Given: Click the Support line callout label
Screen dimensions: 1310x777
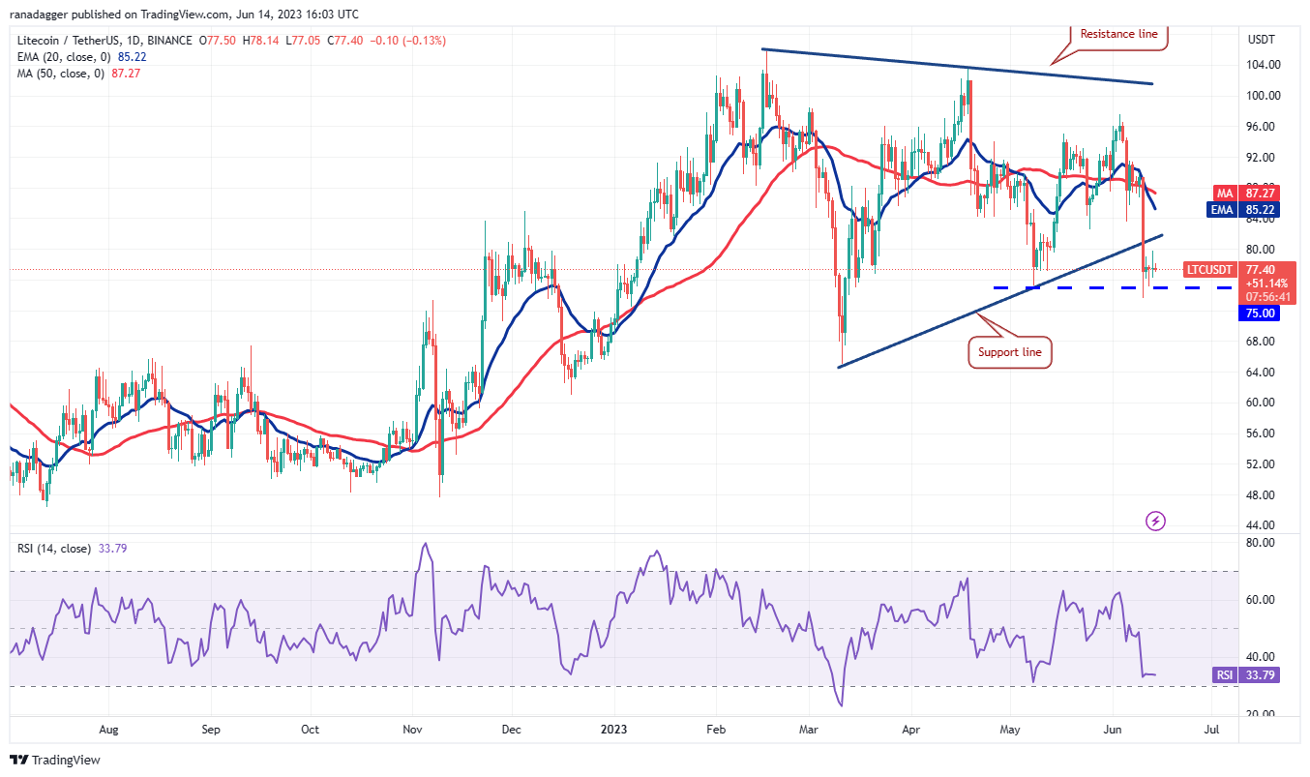Looking at the screenshot, I should [1010, 352].
